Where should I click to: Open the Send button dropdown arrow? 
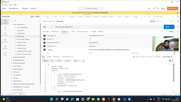click(x=173, y=27)
